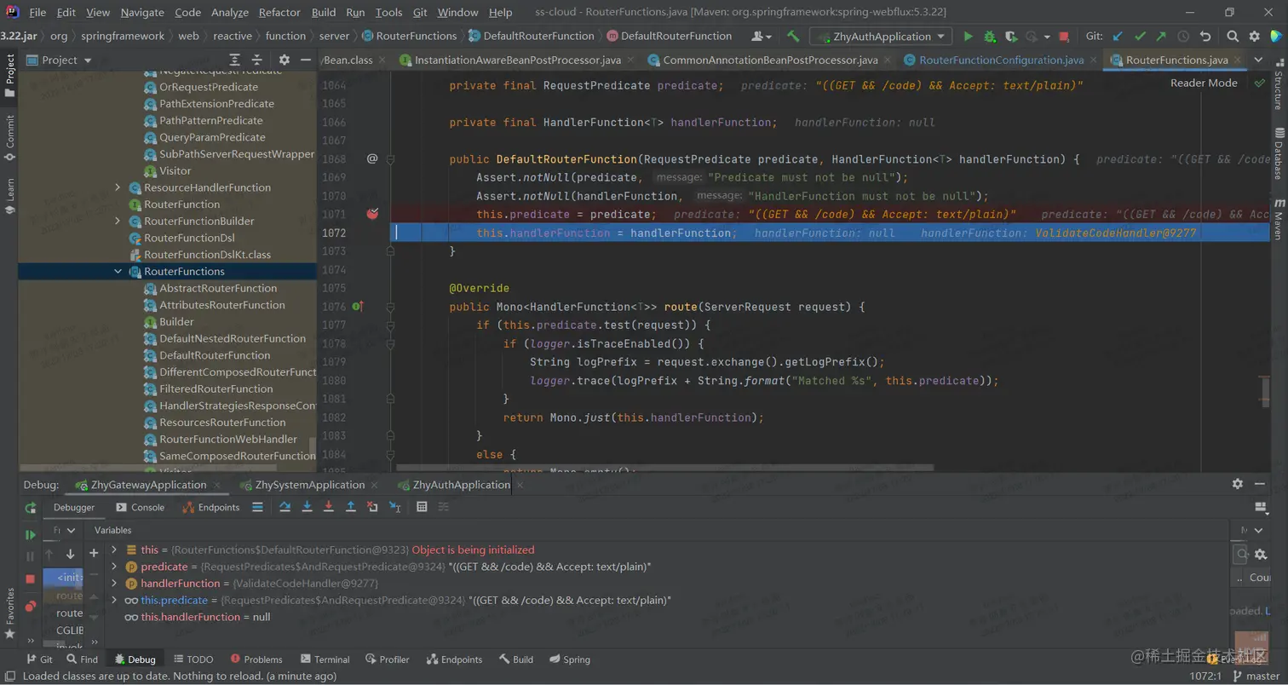Viewport: 1288px width, 685px height.
Task: Click the DefaultRouterFunction breadcrumb with class icon
Action: pos(530,36)
